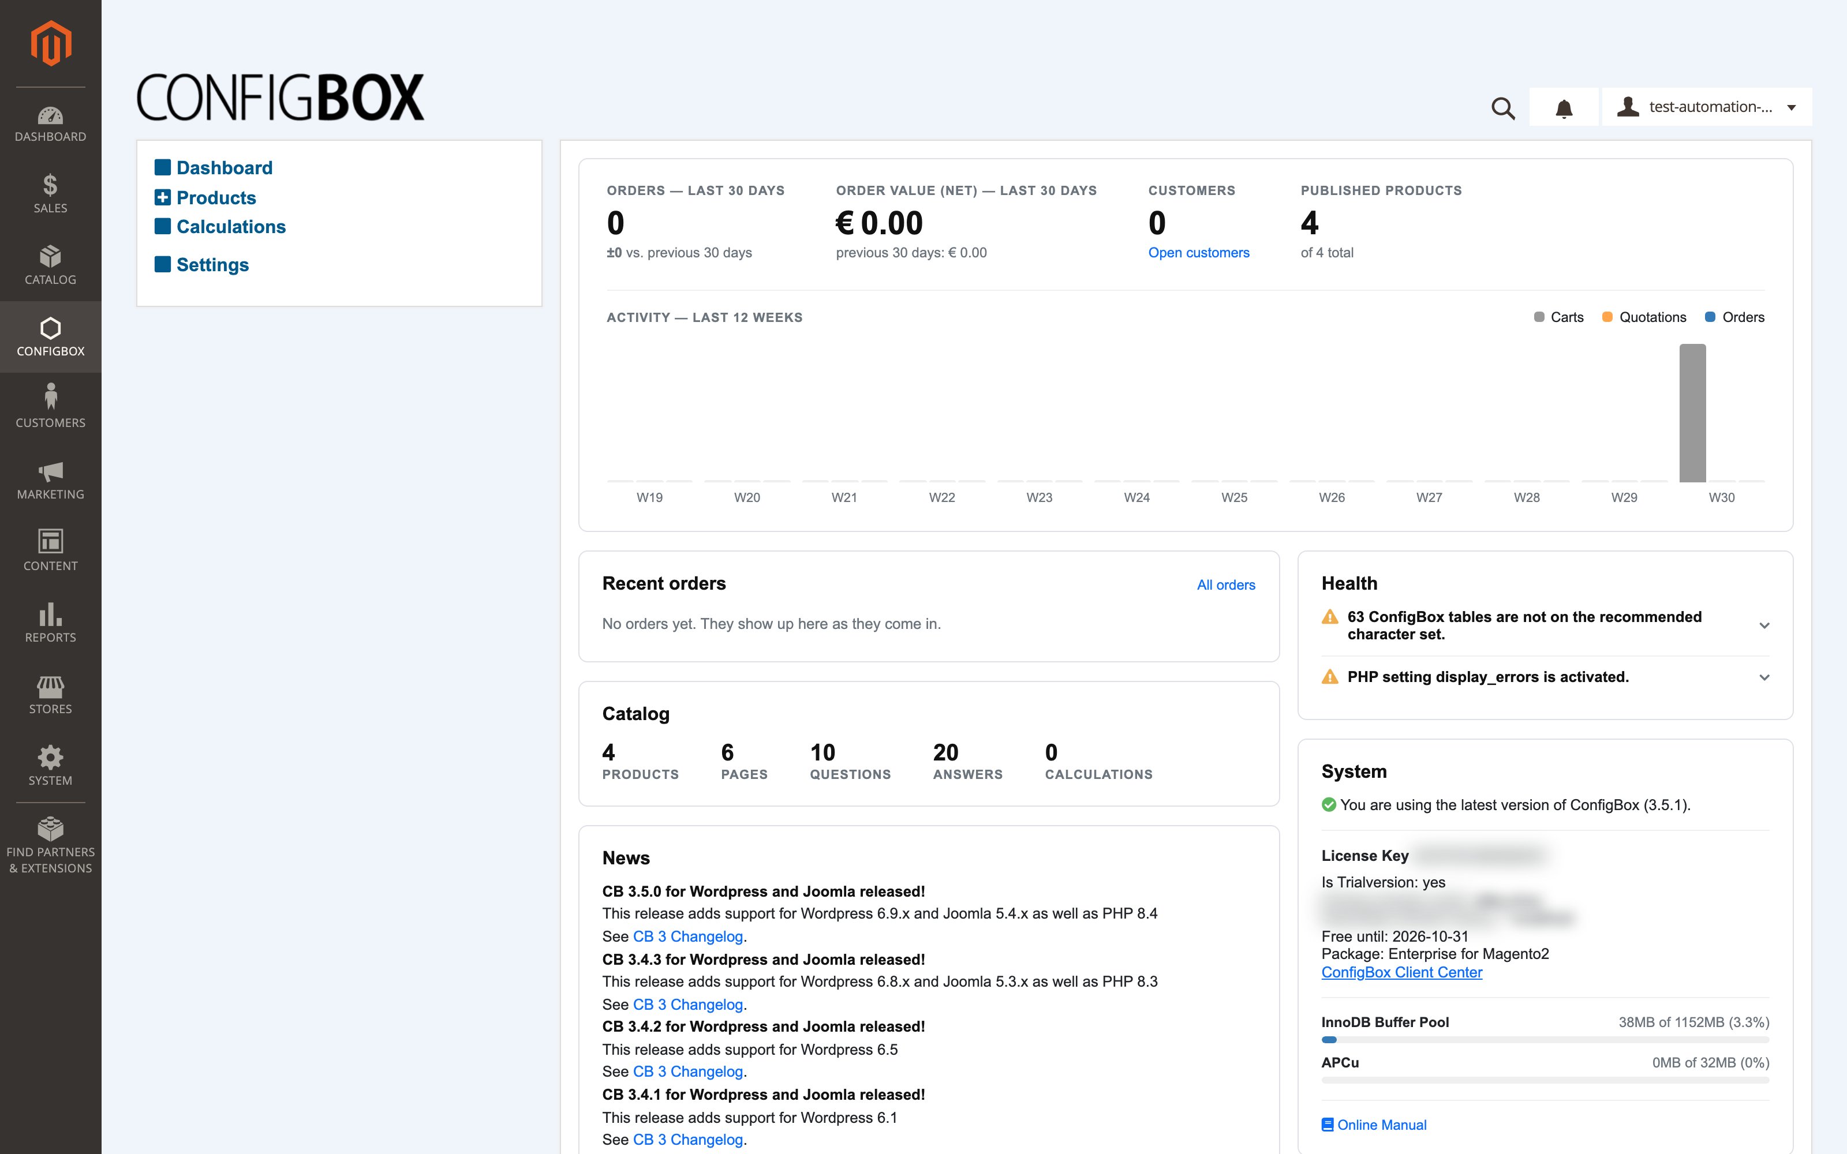
Task: Open the Dashboard sidebar icon
Action: (50, 116)
